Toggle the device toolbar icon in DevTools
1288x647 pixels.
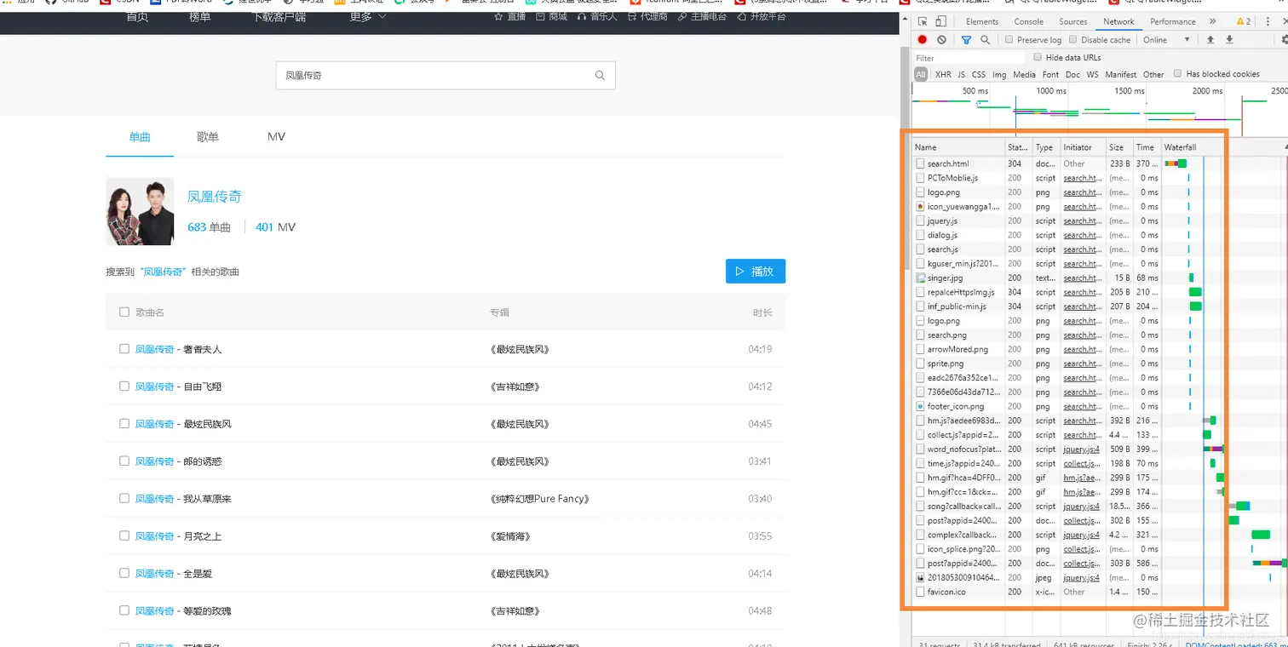(x=940, y=21)
